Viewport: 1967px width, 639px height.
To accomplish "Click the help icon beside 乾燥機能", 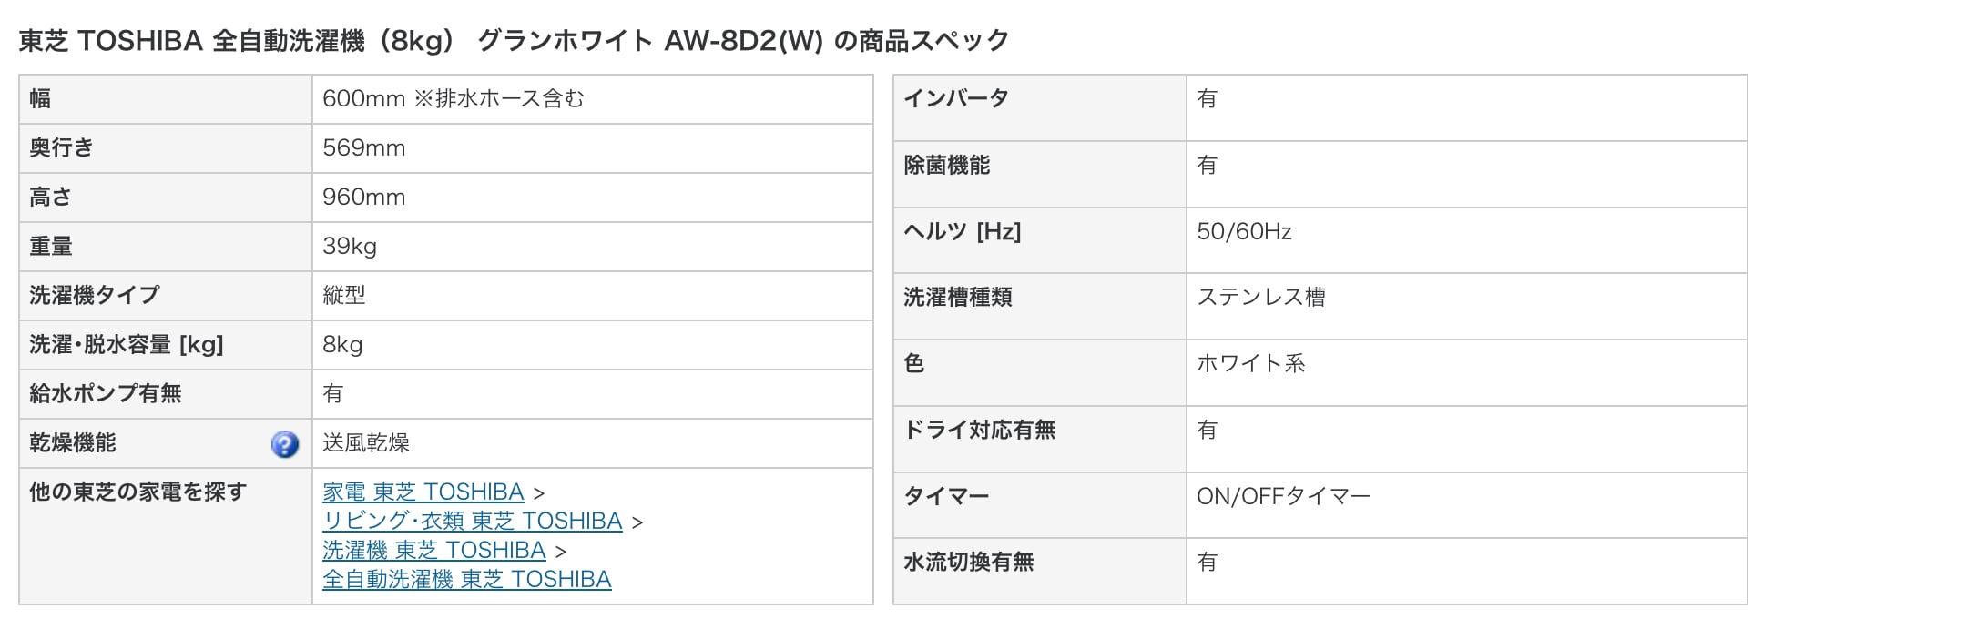I will coord(285,444).
